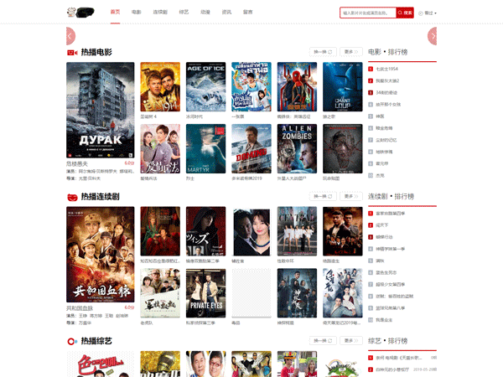
Task: Click the site logo in the header
Action: tap(80, 13)
